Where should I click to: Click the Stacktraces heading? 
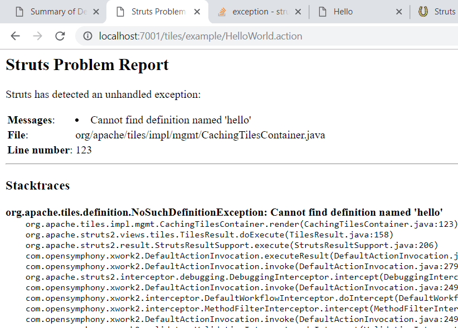point(38,186)
